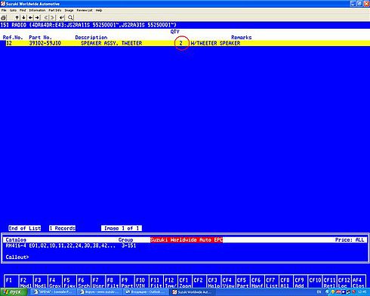This screenshot has height=296, width=370.
Task: Click the F6 Search function key button
Action: point(84,282)
